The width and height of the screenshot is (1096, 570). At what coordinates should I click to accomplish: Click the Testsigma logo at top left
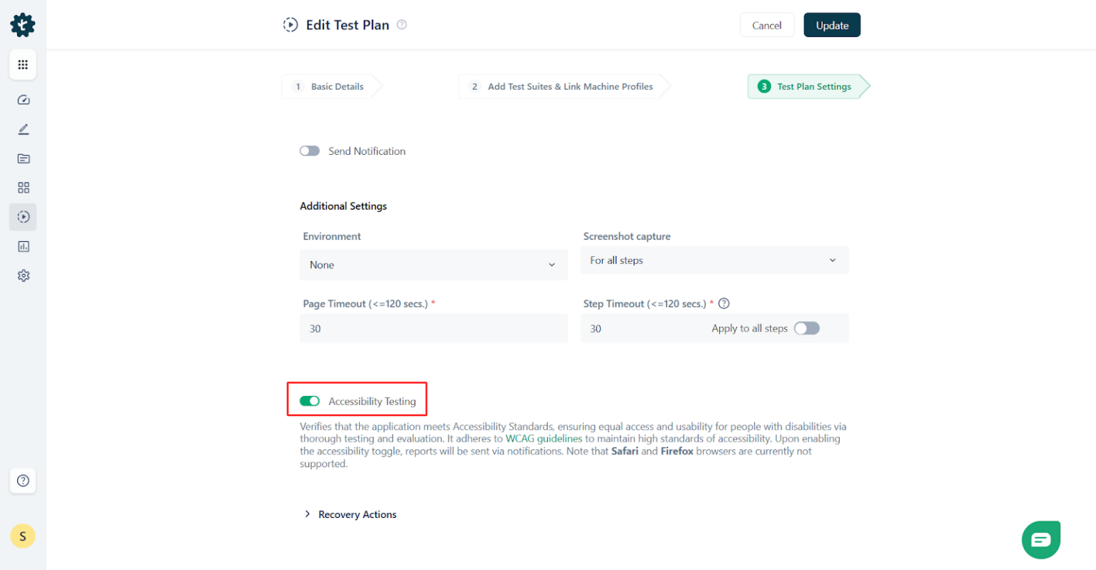click(x=22, y=24)
